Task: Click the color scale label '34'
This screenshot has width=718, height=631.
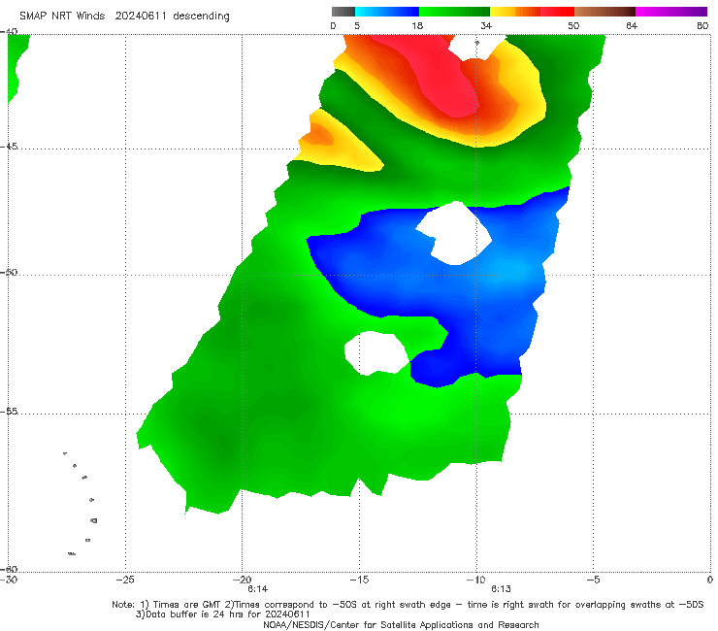Action: click(x=486, y=26)
